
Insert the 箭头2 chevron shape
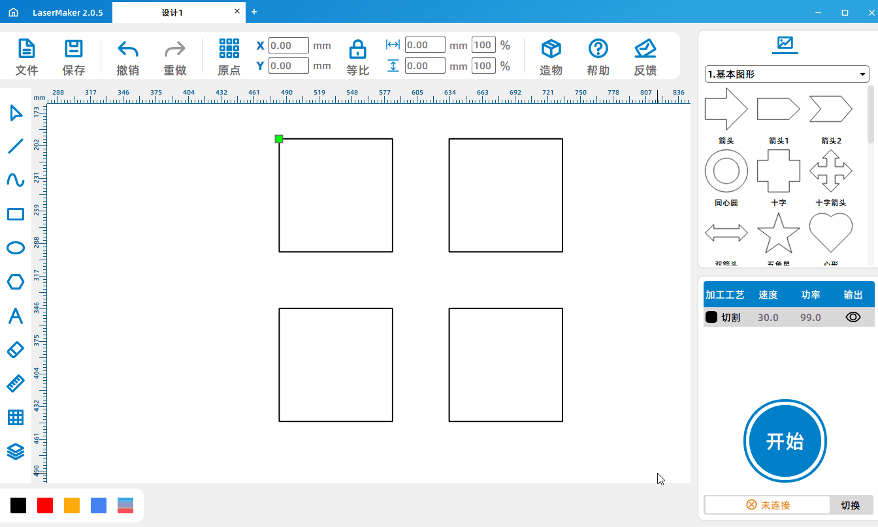831,109
